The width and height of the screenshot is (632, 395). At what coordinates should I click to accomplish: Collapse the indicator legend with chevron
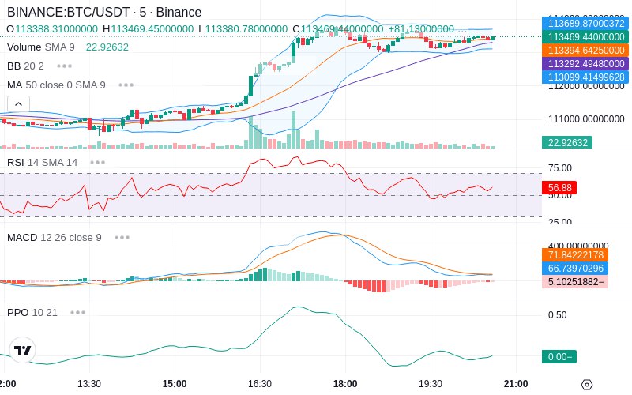click(18, 104)
